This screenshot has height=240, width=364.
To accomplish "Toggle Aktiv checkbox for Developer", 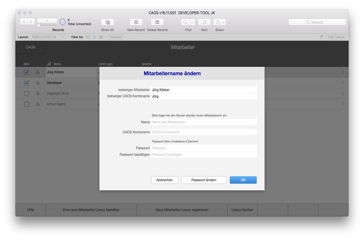I will tap(26, 83).
